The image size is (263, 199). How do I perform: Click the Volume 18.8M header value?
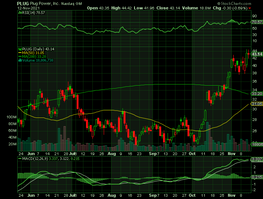coord(196,8)
